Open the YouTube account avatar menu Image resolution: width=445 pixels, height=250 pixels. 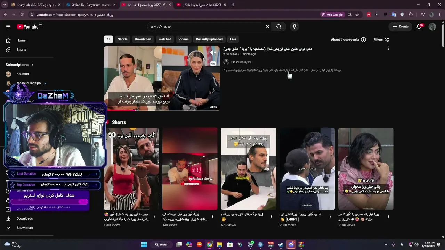(x=432, y=27)
